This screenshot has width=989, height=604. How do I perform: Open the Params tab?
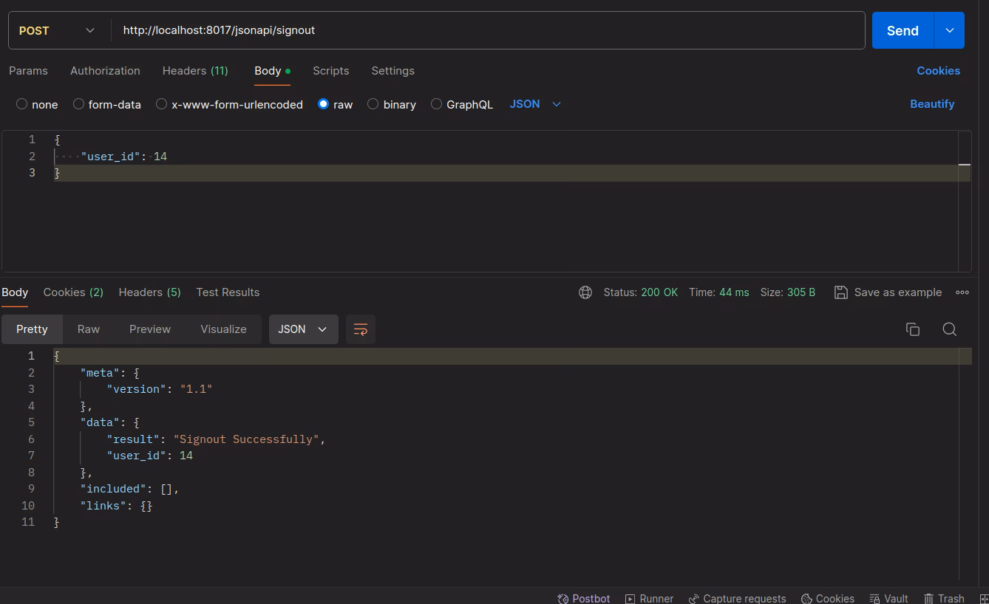tap(28, 71)
